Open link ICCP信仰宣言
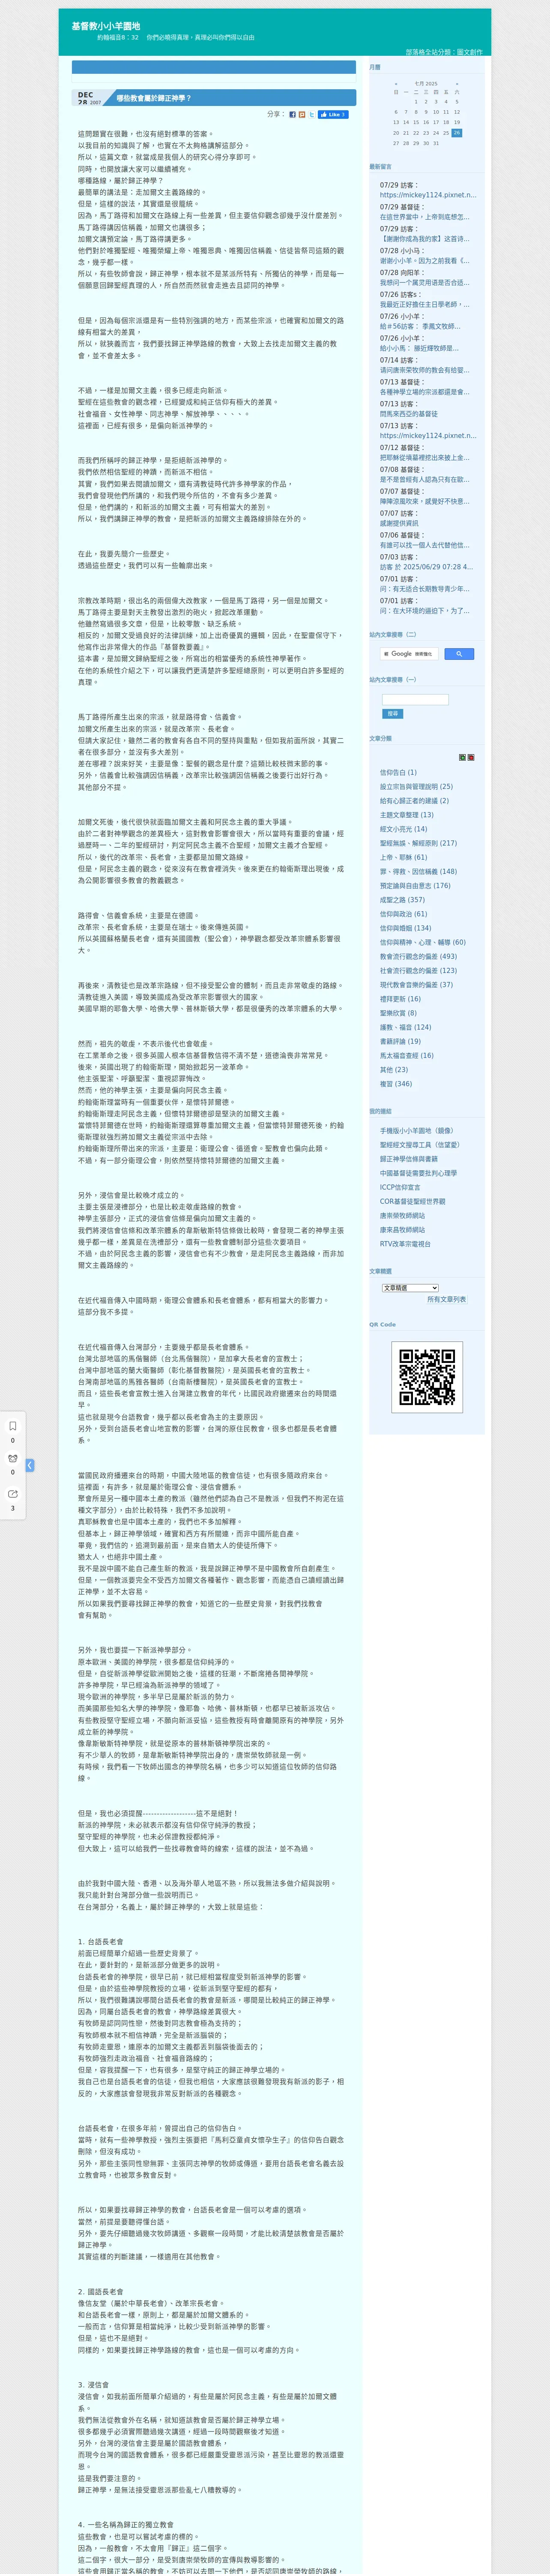550x2574 pixels. 400,1188
